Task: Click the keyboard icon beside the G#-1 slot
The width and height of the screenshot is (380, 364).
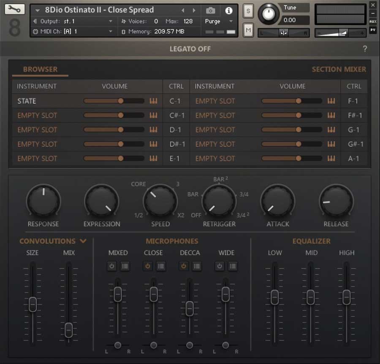Action: pyautogui.click(x=331, y=144)
